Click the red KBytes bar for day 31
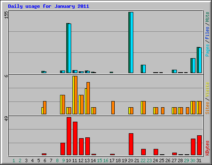The image size is (212, 165). point(199,145)
